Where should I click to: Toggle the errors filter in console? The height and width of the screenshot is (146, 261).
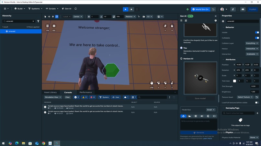[x=92, y=97]
